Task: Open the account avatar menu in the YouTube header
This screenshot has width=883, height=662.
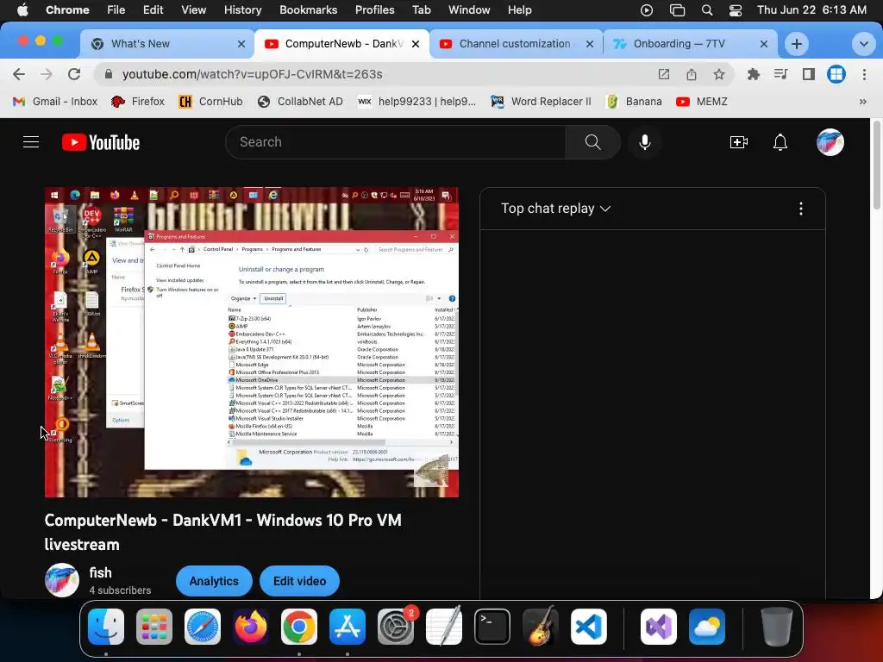Action: pyautogui.click(x=830, y=142)
